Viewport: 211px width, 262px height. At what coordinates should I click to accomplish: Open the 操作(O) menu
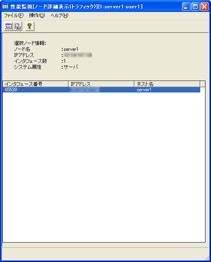tap(37, 15)
